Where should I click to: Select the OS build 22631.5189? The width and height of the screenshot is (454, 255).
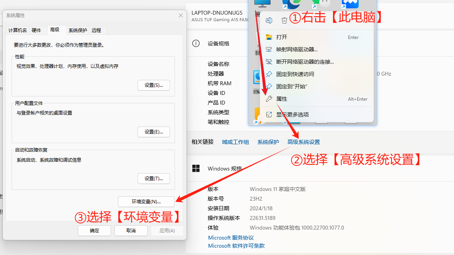pos(262,218)
